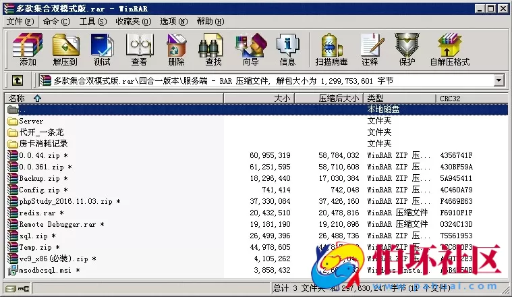Screen dimensions: 512x297
Task: Go up one folder level button
Action: [18, 80]
